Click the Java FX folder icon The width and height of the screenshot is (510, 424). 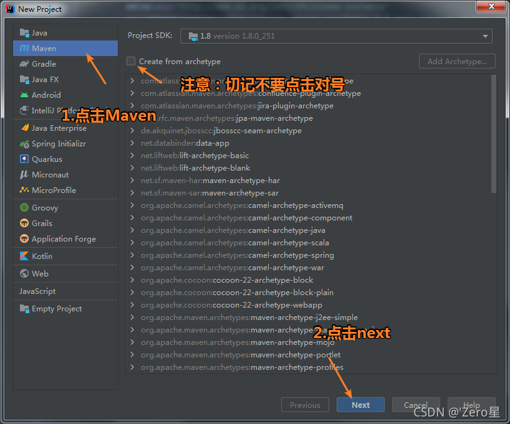(24, 80)
